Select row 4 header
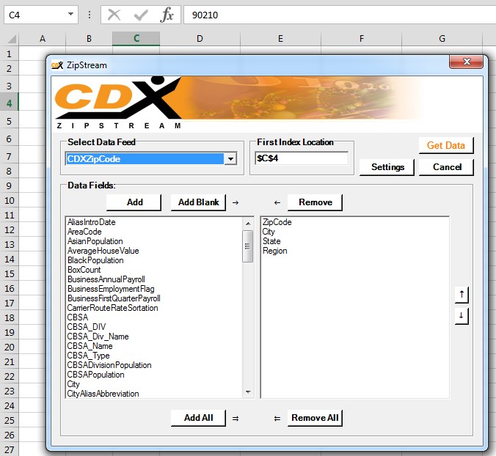 tap(10, 103)
